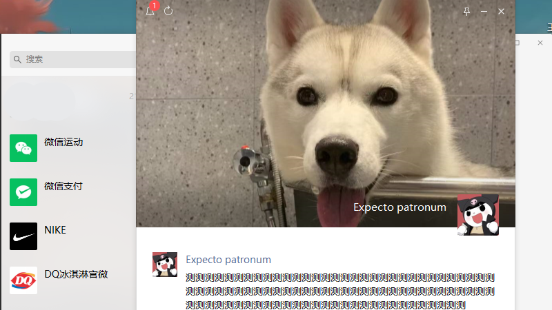Open post author's avatar beside the post
This screenshot has width=552, height=310.
[165, 265]
